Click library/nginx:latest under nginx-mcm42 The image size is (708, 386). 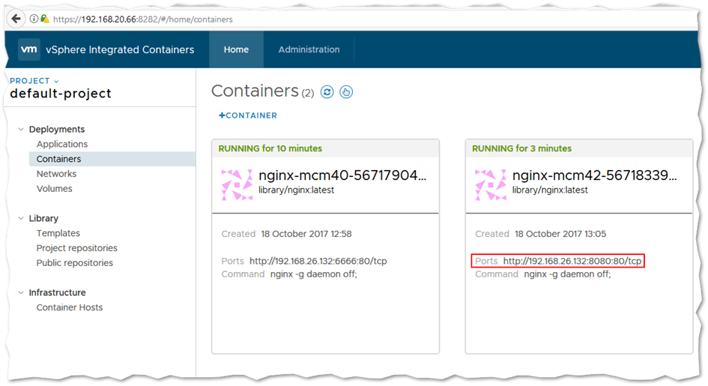(550, 190)
